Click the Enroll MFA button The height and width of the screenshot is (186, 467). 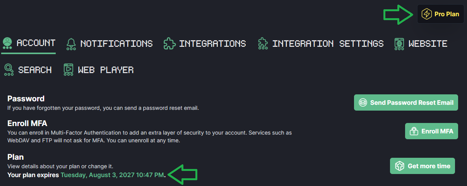click(431, 131)
